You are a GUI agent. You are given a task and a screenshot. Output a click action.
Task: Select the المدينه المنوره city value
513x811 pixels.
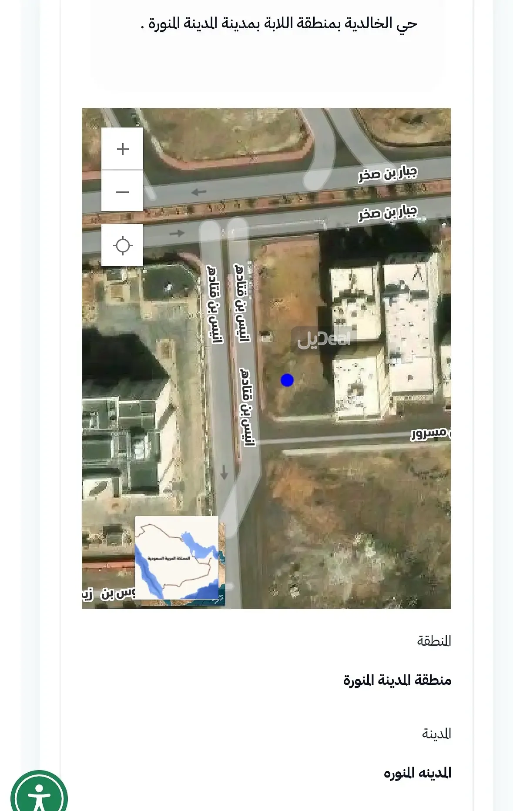coord(417,773)
